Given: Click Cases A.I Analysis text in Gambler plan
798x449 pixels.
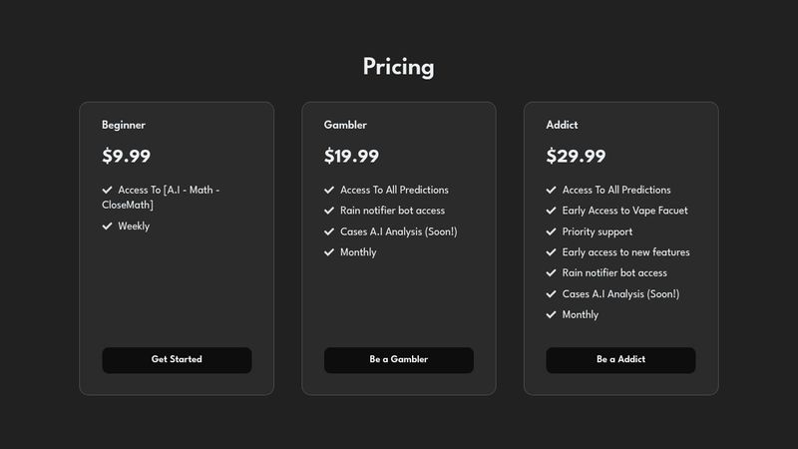Looking at the screenshot, I should click(x=399, y=231).
